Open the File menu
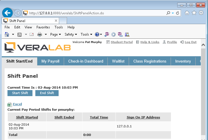The height and width of the screenshot is (140, 208). [7, 27]
